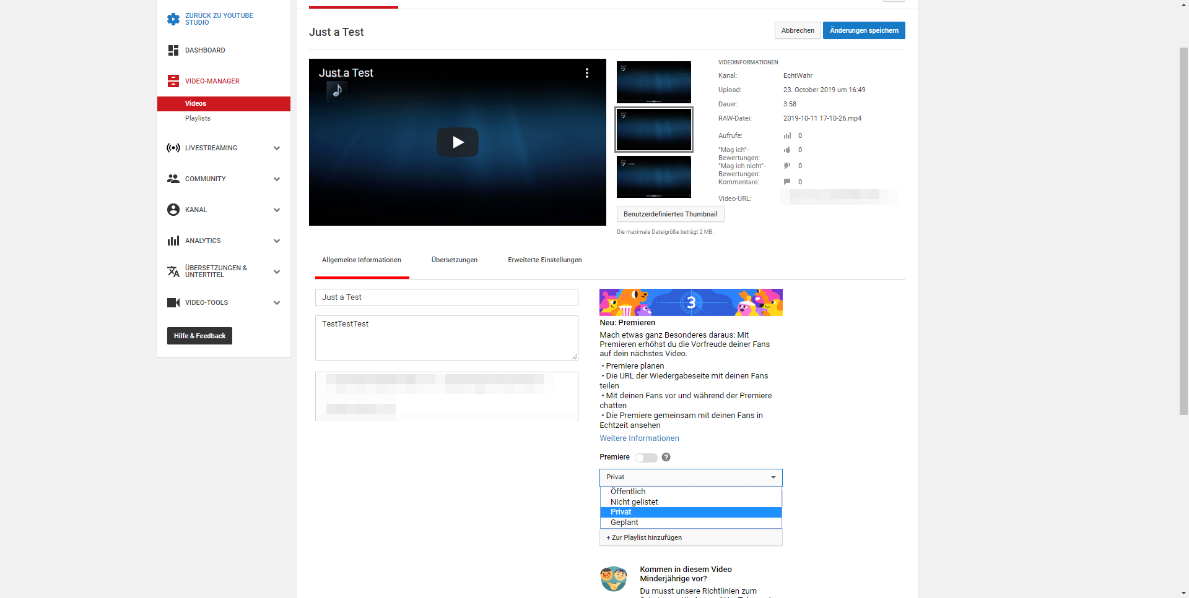This screenshot has height=598, width=1189.
Task: Expand the Kanal sidebar section
Action: (x=276, y=210)
